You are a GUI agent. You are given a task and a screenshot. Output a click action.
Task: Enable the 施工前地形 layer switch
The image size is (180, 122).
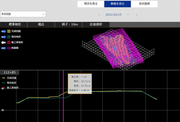coord(4,42)
